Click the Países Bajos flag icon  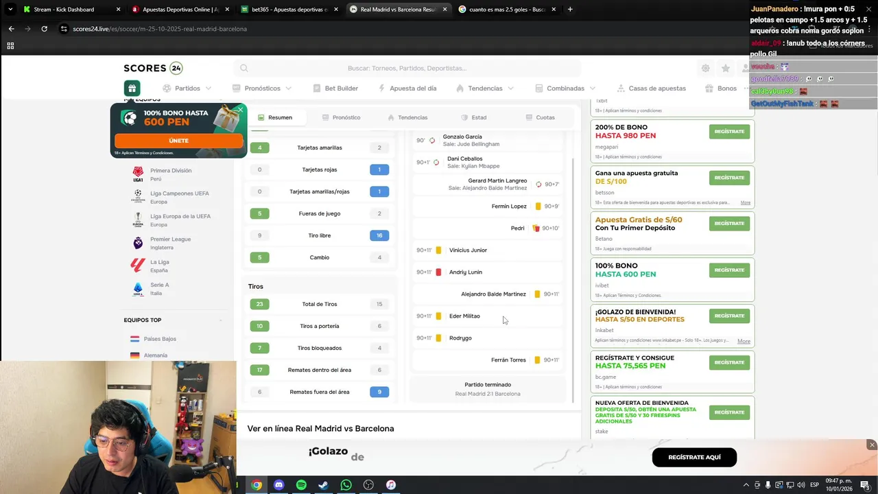pos(135,339)
